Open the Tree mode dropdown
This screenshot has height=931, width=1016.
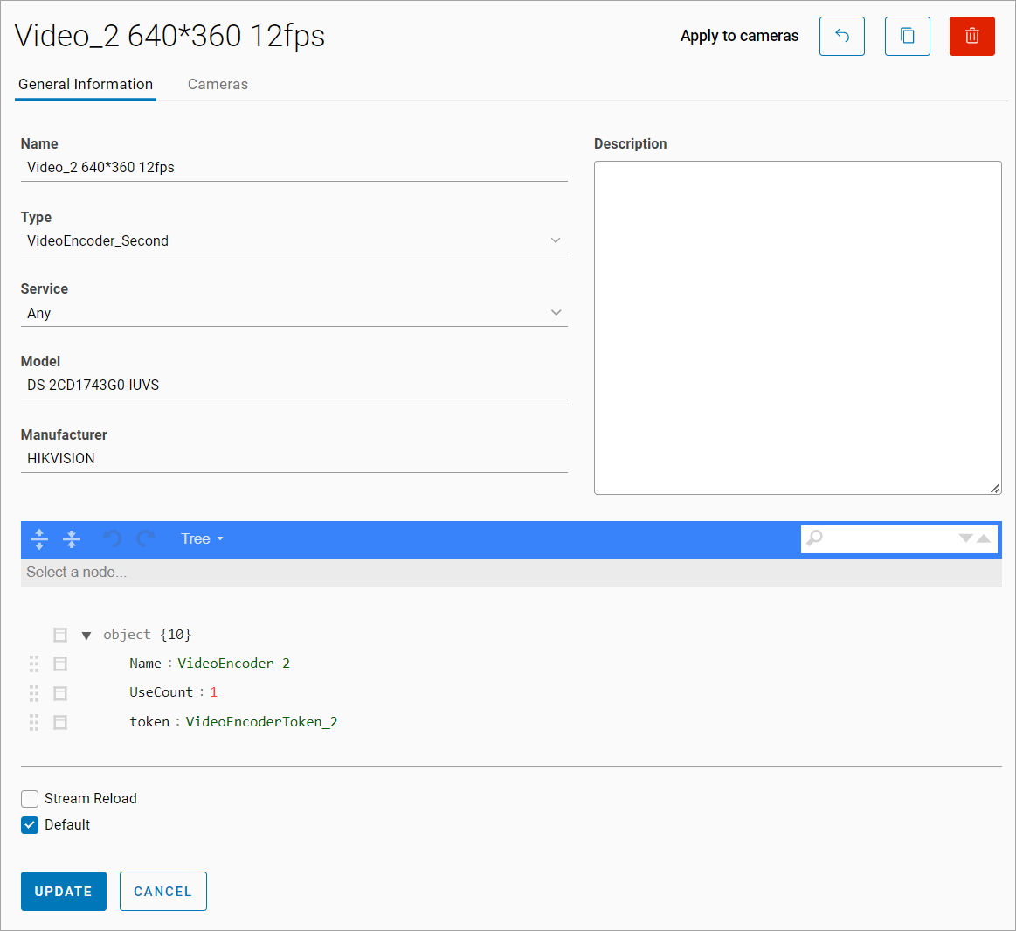point(202,539)
